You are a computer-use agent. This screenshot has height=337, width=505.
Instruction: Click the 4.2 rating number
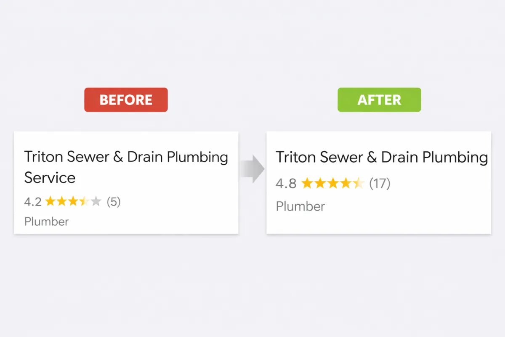pos(33,202)
